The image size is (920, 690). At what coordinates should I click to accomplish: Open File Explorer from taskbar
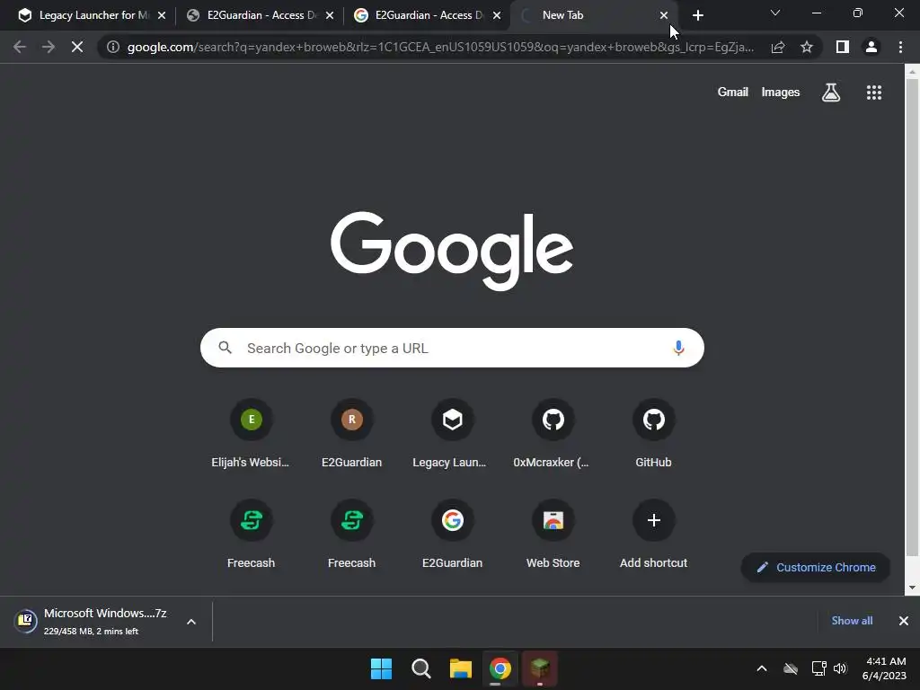[461, 668]
